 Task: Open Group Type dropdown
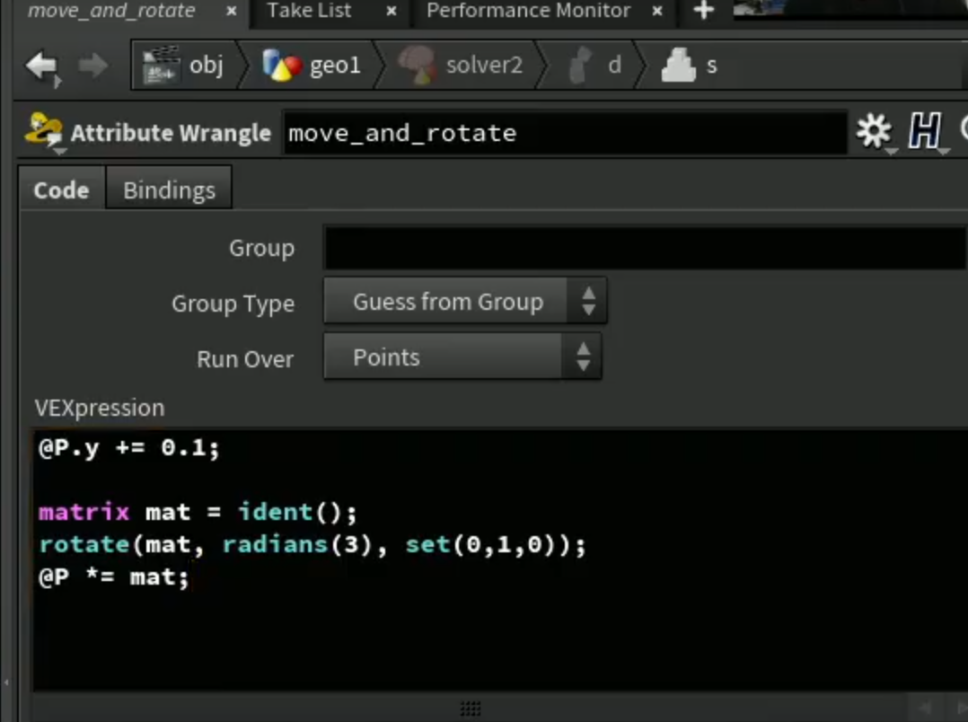coord(465,302)
